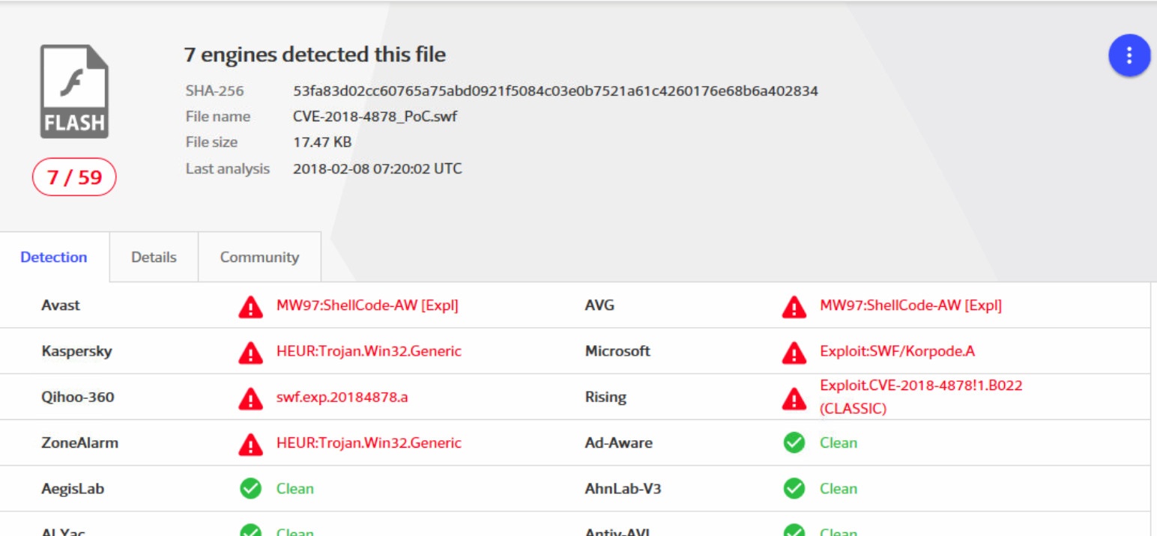Click the Clean result for Ad-Aware

(x=838, y=442)
